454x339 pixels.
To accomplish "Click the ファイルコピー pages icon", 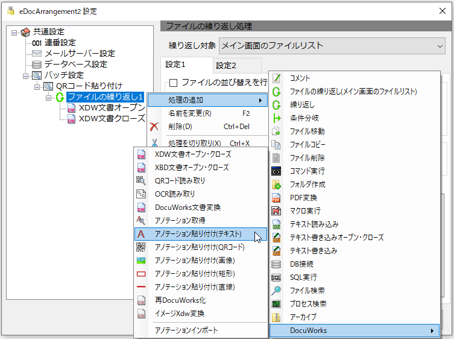I will click(277, 145).
